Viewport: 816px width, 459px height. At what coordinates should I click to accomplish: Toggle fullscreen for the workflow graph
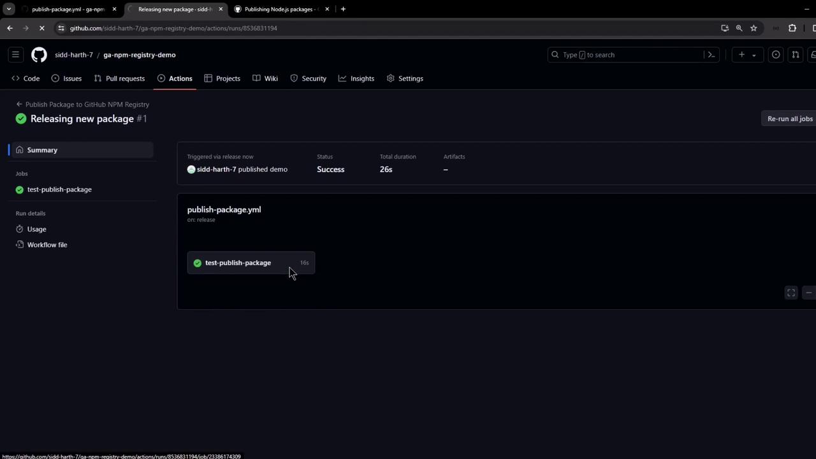[791, 293]
